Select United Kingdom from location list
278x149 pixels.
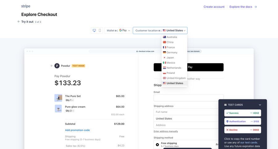click(x=174, y=78)
